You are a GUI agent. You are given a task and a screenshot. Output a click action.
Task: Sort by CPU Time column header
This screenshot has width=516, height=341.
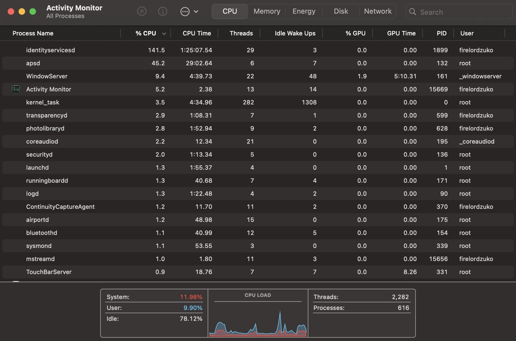197,33
